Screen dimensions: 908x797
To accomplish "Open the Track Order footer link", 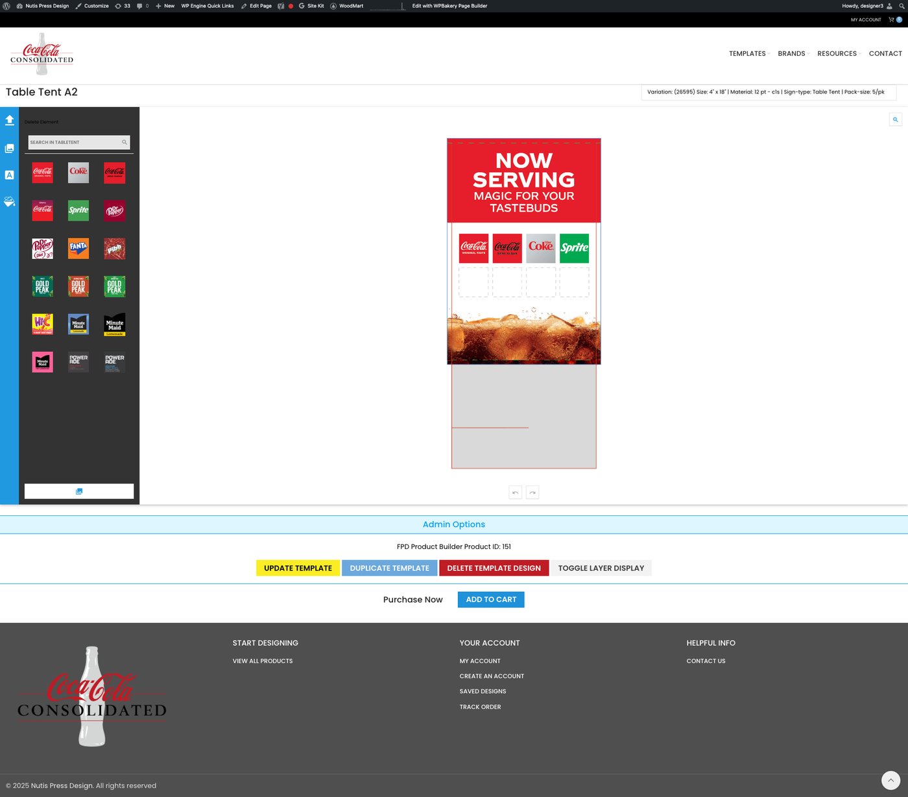I will click(480, 707).
